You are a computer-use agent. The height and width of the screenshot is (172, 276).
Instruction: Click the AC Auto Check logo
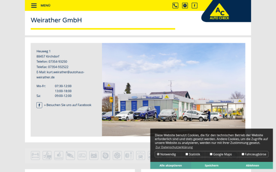click(x=219, y=11)
